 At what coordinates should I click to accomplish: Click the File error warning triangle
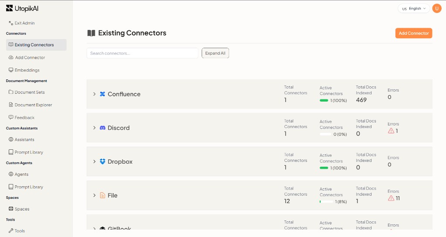(x=391, y=198)
